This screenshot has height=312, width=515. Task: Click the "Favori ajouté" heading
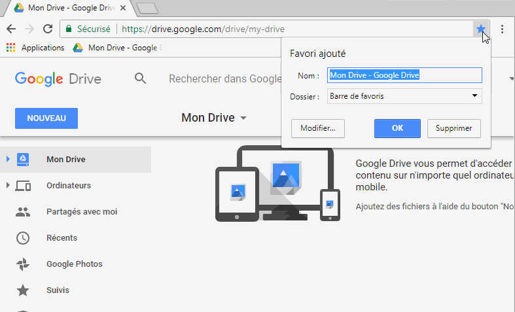(317, 54)
